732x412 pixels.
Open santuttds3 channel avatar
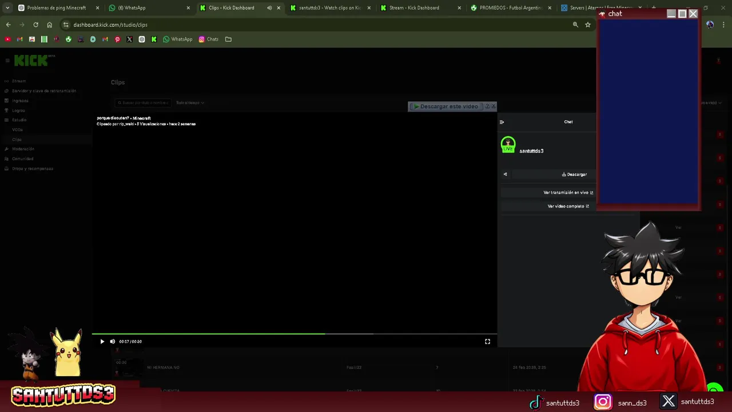(x=508, y=145)
